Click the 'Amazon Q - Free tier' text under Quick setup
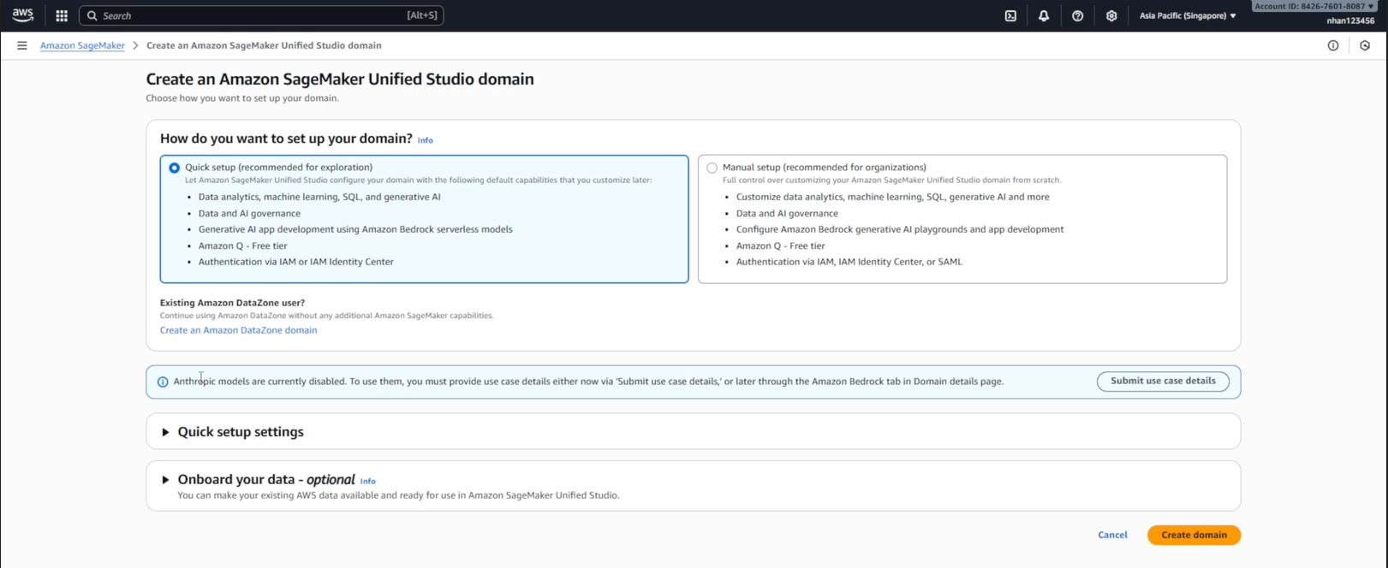This screenshot has width=1388, height=568. pos(242,246)
